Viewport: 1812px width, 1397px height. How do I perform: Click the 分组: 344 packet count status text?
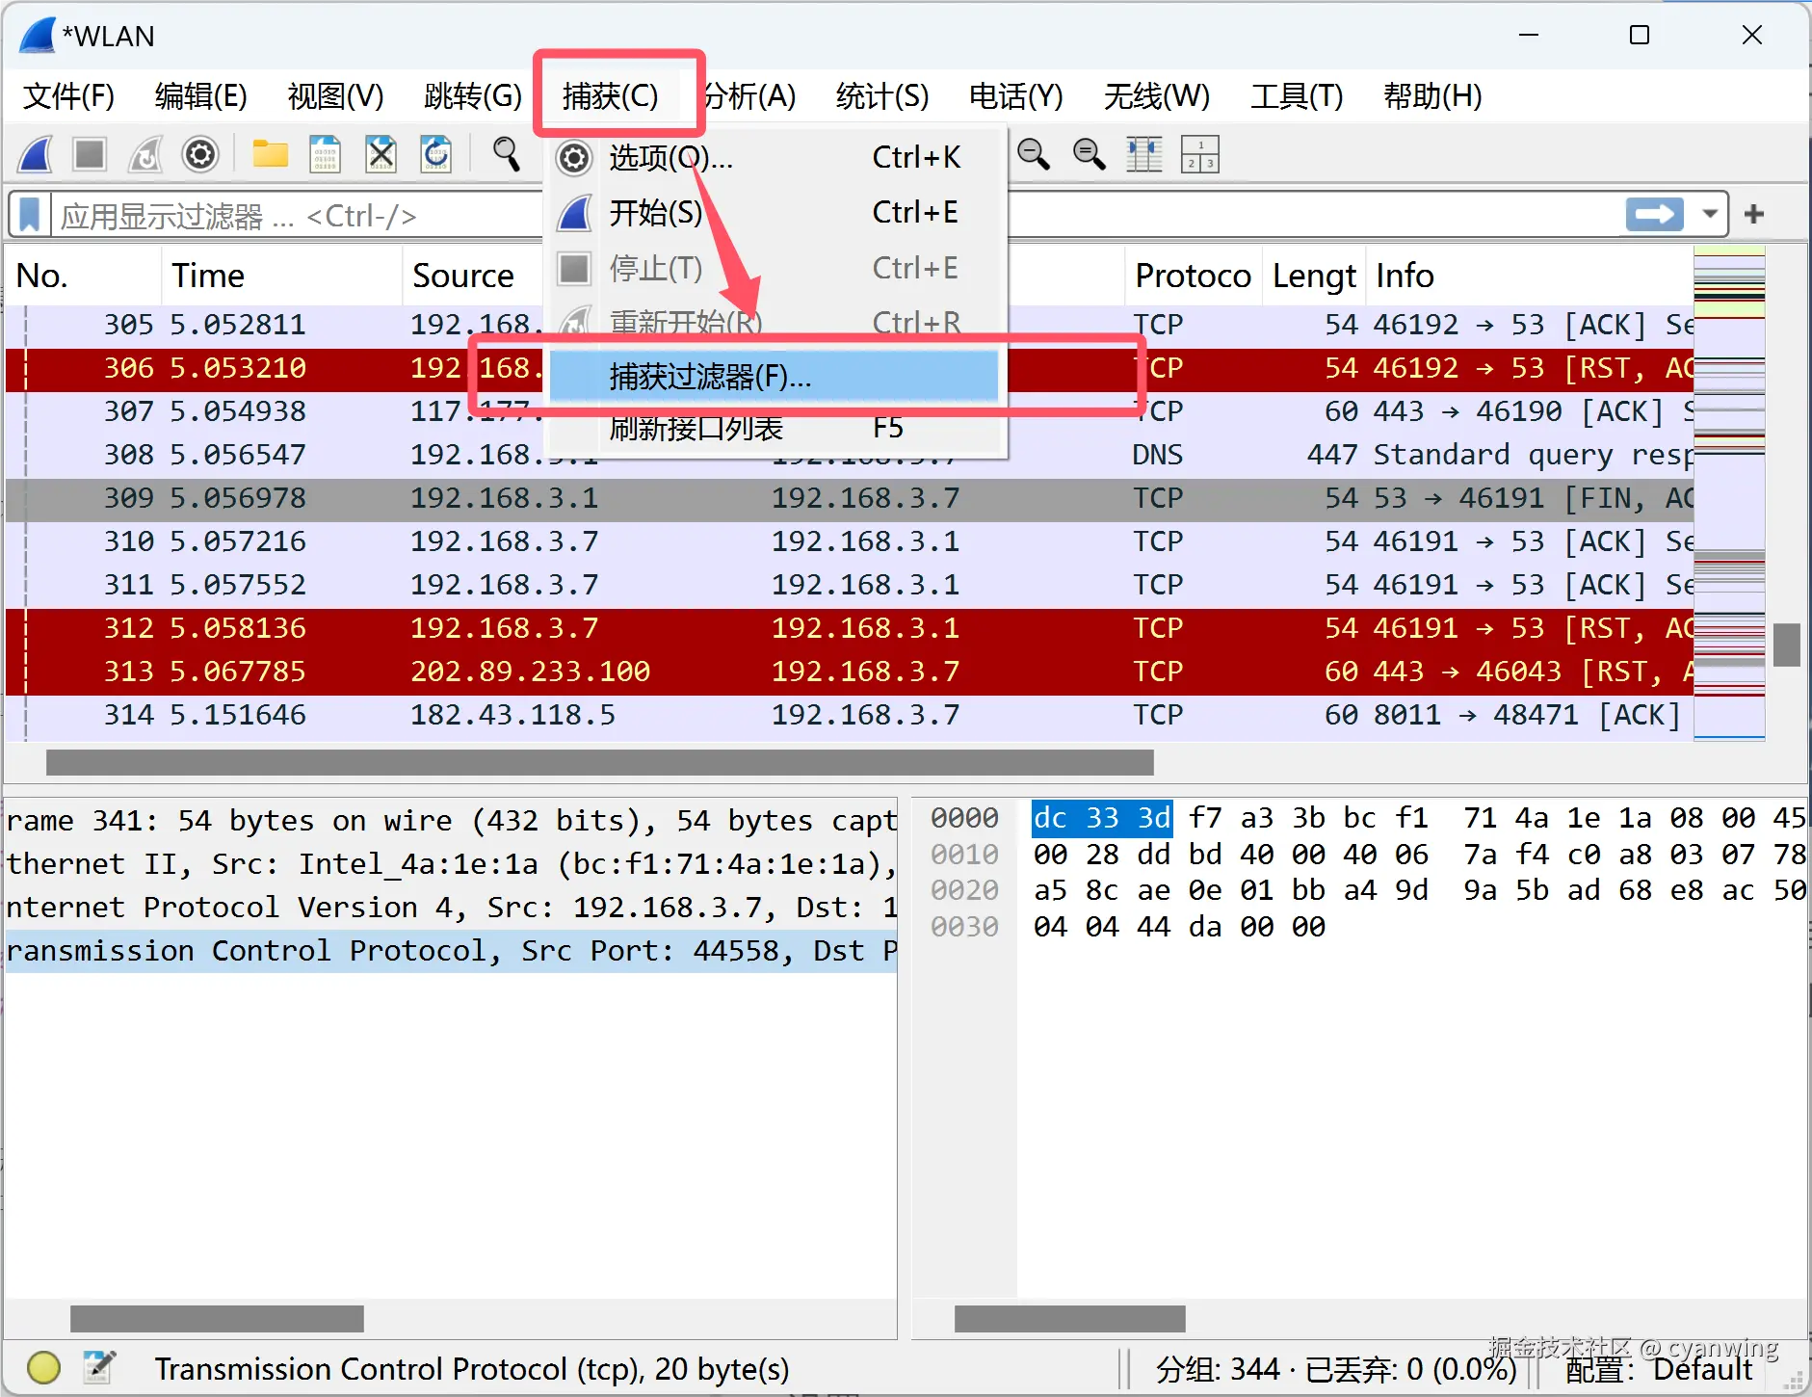pyautogui.click(x=1218, y=1369)
